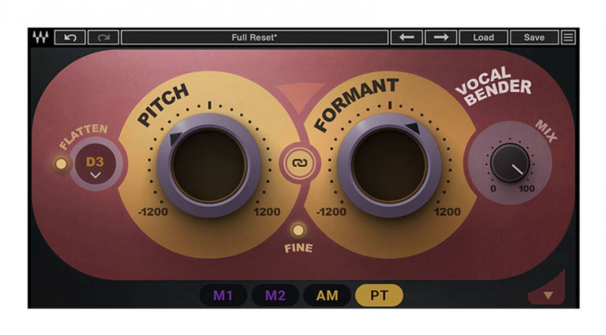Click the Formant 1200 label
This screenshot has height=335, width=606.
447,212
